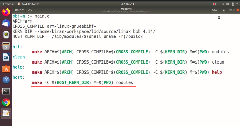Click the all: target label

tap(17, 47)
